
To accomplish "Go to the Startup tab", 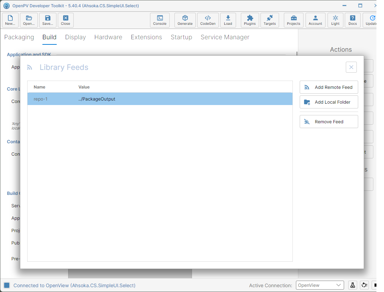I will point(181,37).
